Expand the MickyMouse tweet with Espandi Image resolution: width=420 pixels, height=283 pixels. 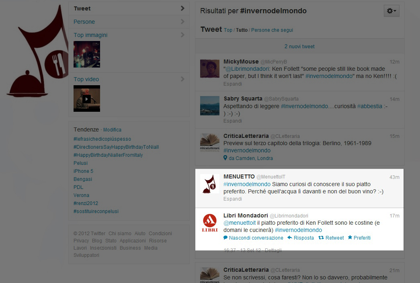tap(232, 84)
